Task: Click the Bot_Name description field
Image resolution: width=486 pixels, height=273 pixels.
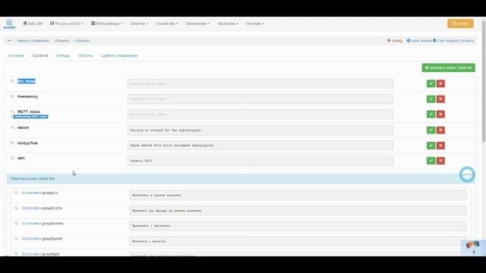Action: click(x=260, y=83)
